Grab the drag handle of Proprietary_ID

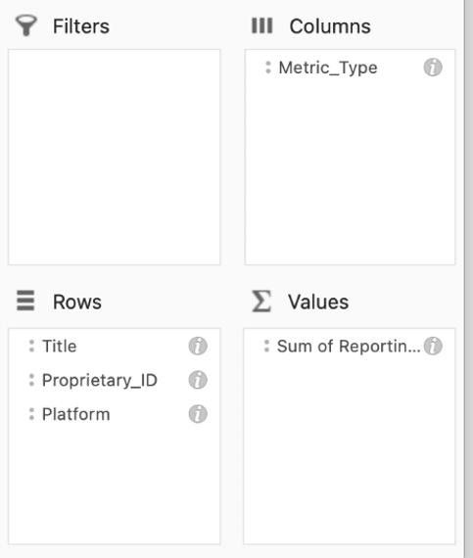pyautogui.click(x=31, y=380)
